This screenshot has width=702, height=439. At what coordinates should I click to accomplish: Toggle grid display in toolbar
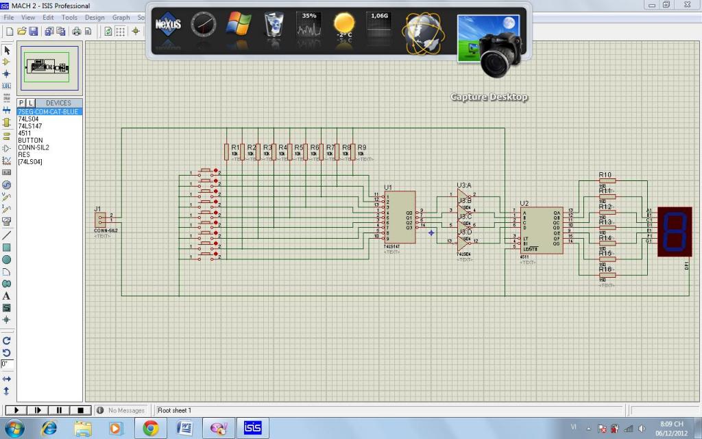[120, 31]
